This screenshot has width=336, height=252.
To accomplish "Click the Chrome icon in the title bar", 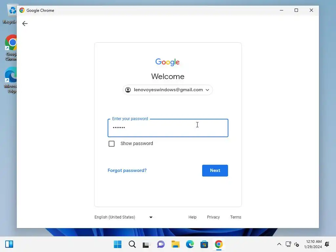I will (22, 10).
